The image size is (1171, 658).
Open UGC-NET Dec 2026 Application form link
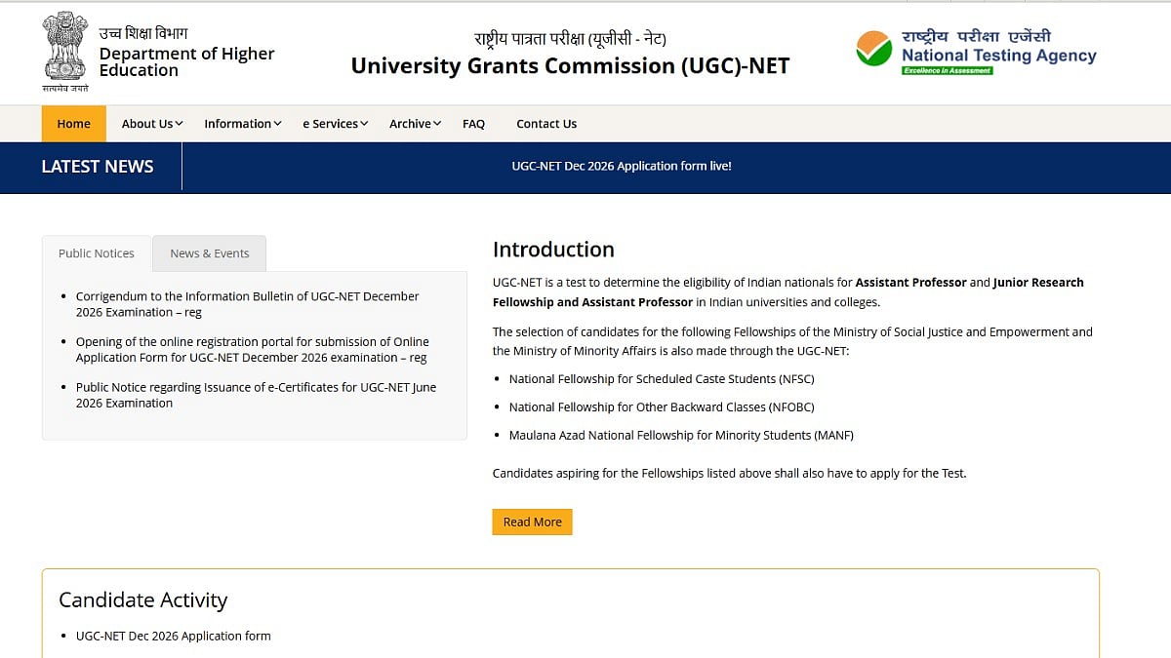tap(174, 636)
